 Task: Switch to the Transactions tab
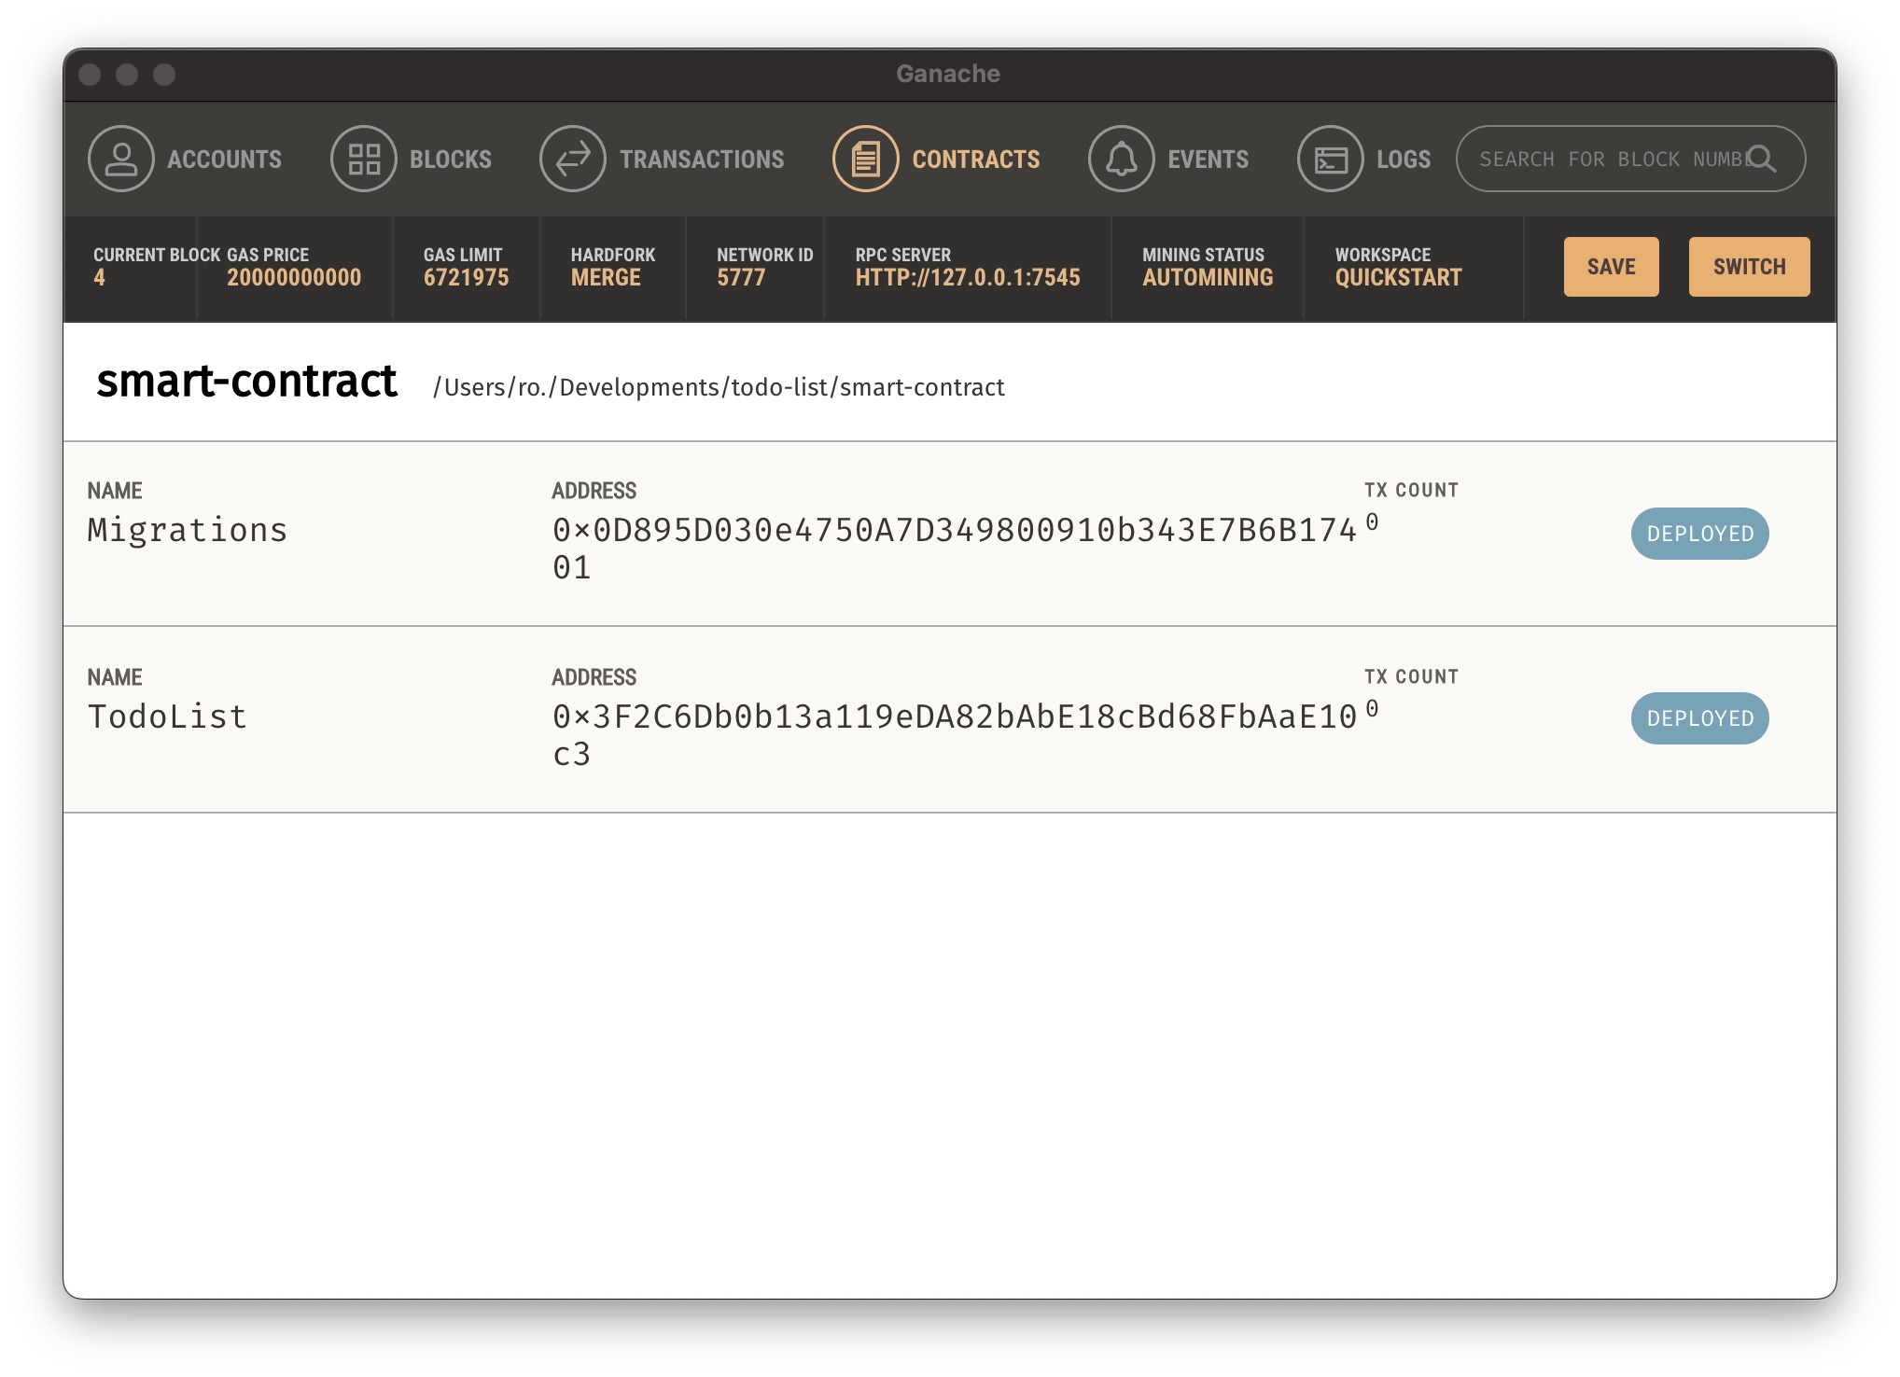[x=702, y=160]
